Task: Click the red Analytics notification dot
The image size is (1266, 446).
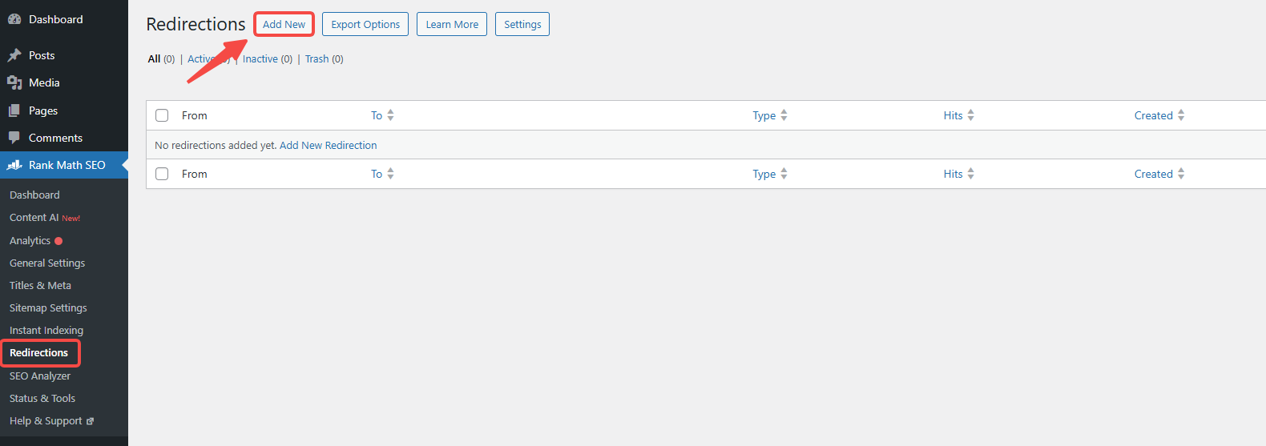Action: [x=58, y=241]
